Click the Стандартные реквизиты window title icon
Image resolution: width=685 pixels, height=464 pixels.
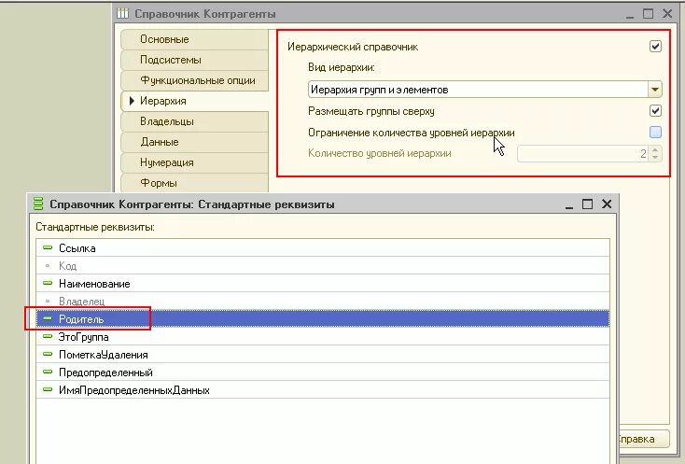[38, 204]
